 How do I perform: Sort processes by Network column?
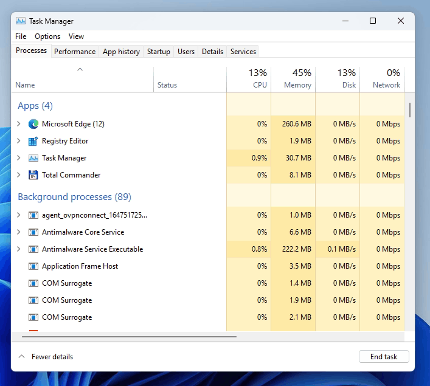382,80
